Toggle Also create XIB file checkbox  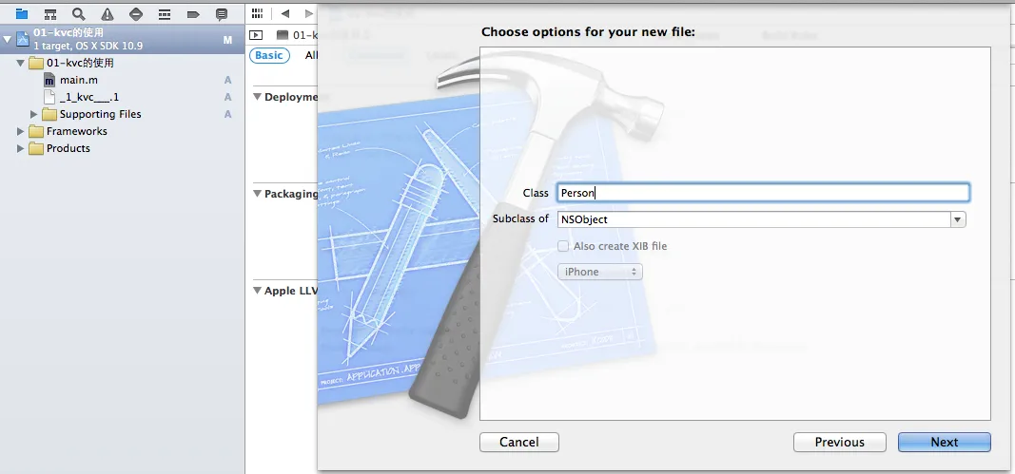[563, 246]
